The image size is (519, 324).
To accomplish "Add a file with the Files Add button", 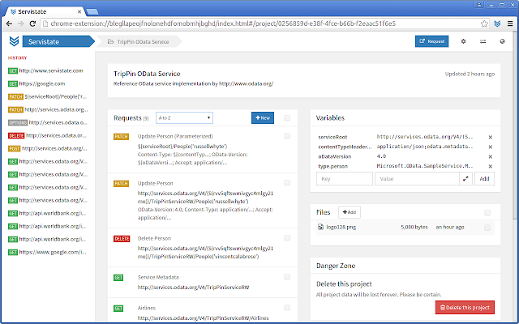I will pos(350,212).
